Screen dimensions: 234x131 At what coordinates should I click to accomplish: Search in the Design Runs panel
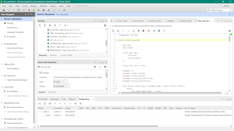(40, 104)
